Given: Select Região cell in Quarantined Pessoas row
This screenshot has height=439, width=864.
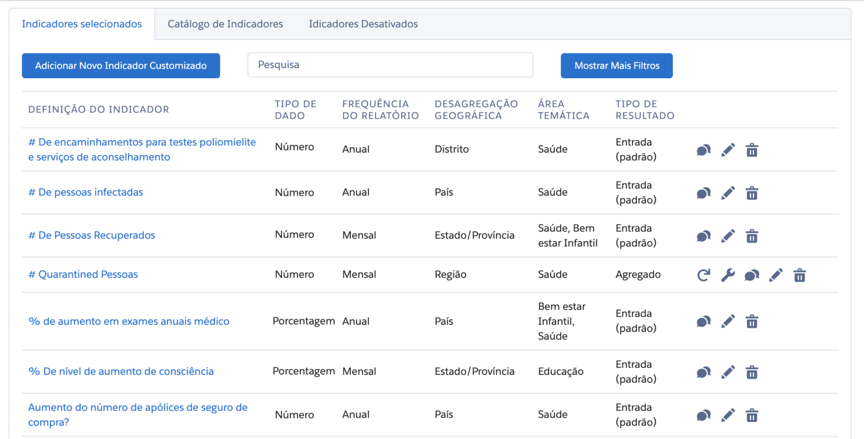Looking at the screenshot, I should (x=450, y=275).
